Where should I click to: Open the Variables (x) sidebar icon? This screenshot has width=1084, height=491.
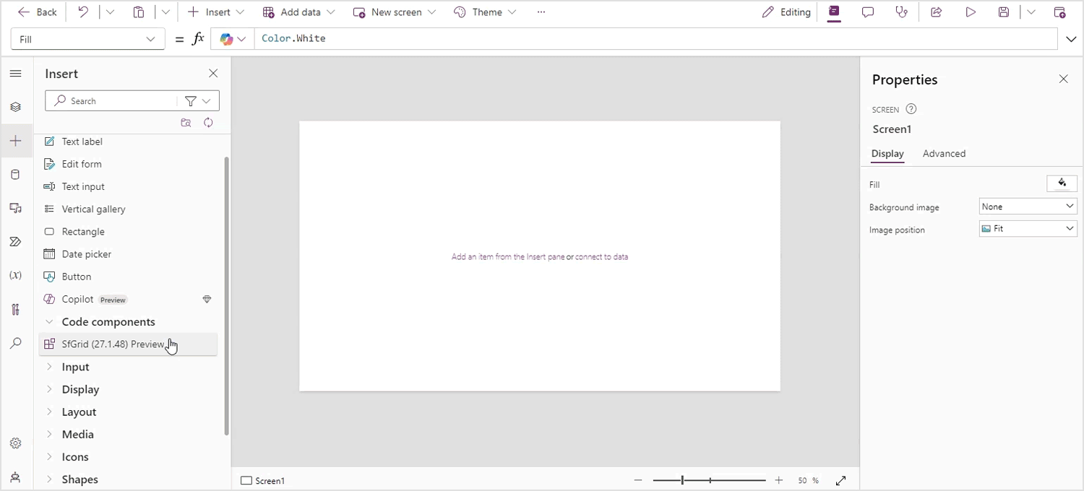[16, 276]
